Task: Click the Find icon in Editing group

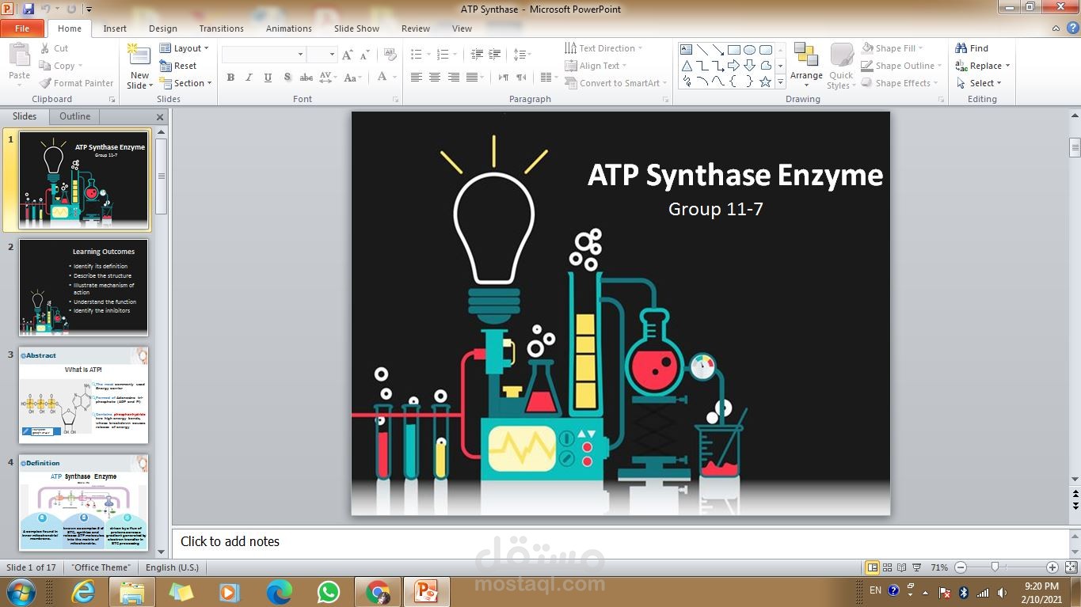Action: 972,48
